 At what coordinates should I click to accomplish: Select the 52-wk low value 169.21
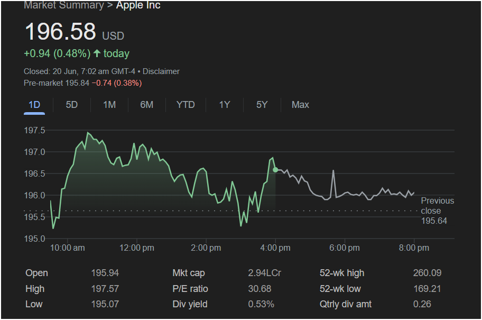(x=427, y=289)
